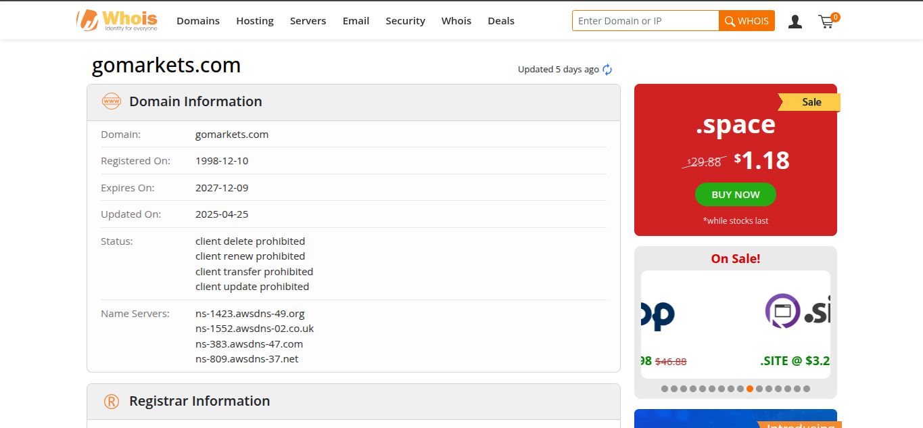
Task: Select the Expires On date 2027-12-09
Action: tap(222, 188)
